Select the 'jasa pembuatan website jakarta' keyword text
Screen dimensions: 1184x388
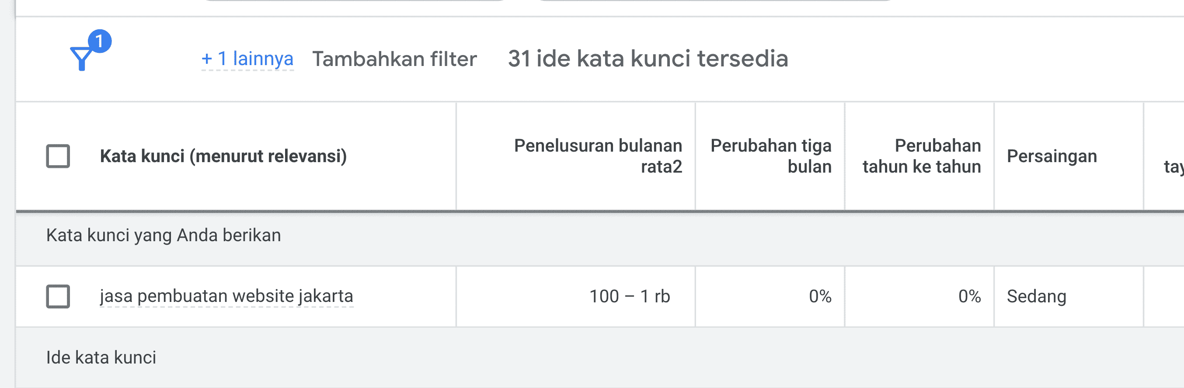226,296
